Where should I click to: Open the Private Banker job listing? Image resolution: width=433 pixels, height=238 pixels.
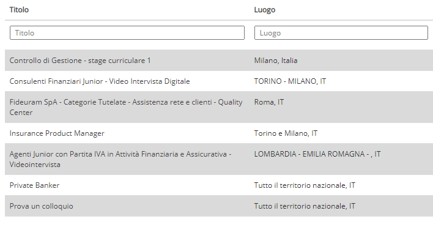34,185
